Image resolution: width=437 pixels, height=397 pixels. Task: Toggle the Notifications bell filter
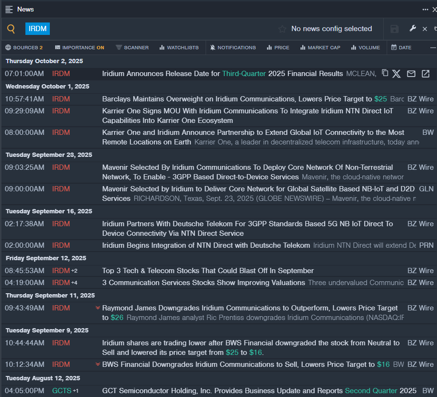pyautogui.click(x=233, y=47)
